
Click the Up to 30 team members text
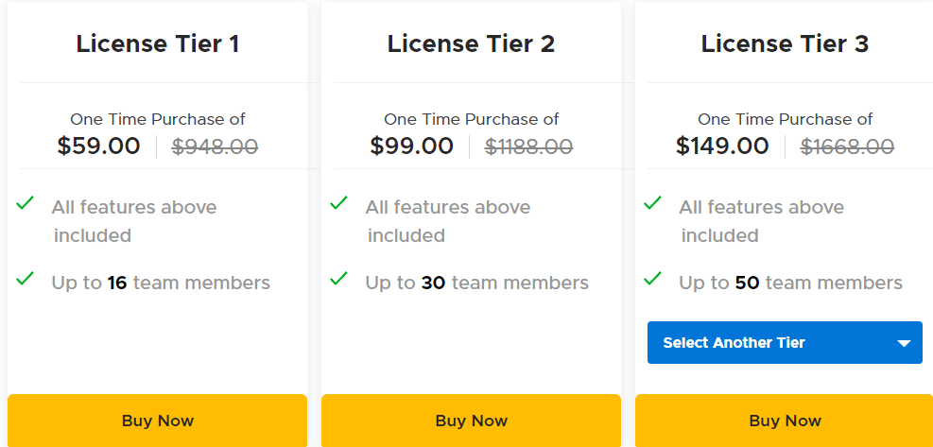pos(476,283)
